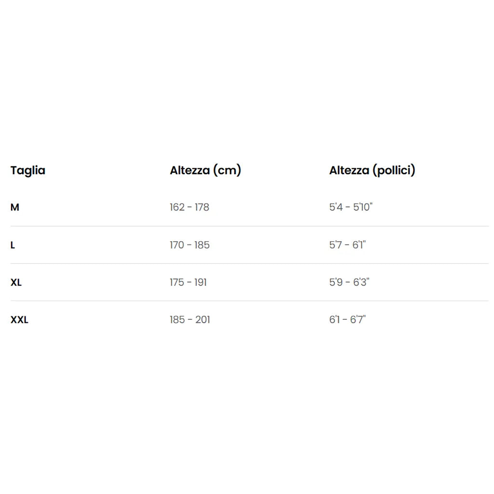The image size is (494, 494).
Task: Click the divider line below the XL row
Action: point(249,301)
